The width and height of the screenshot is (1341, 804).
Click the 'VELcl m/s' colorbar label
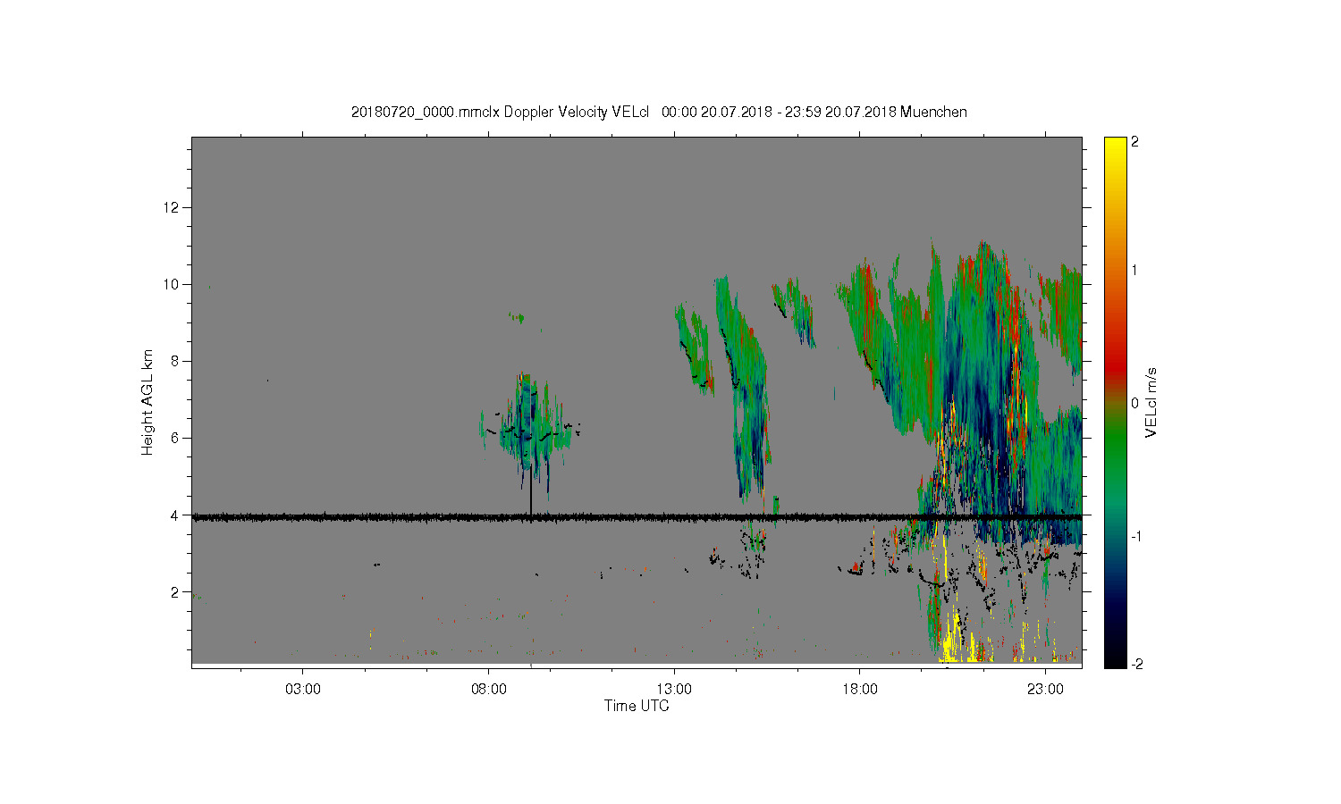pyautogui.click(x=1151, y=402)
